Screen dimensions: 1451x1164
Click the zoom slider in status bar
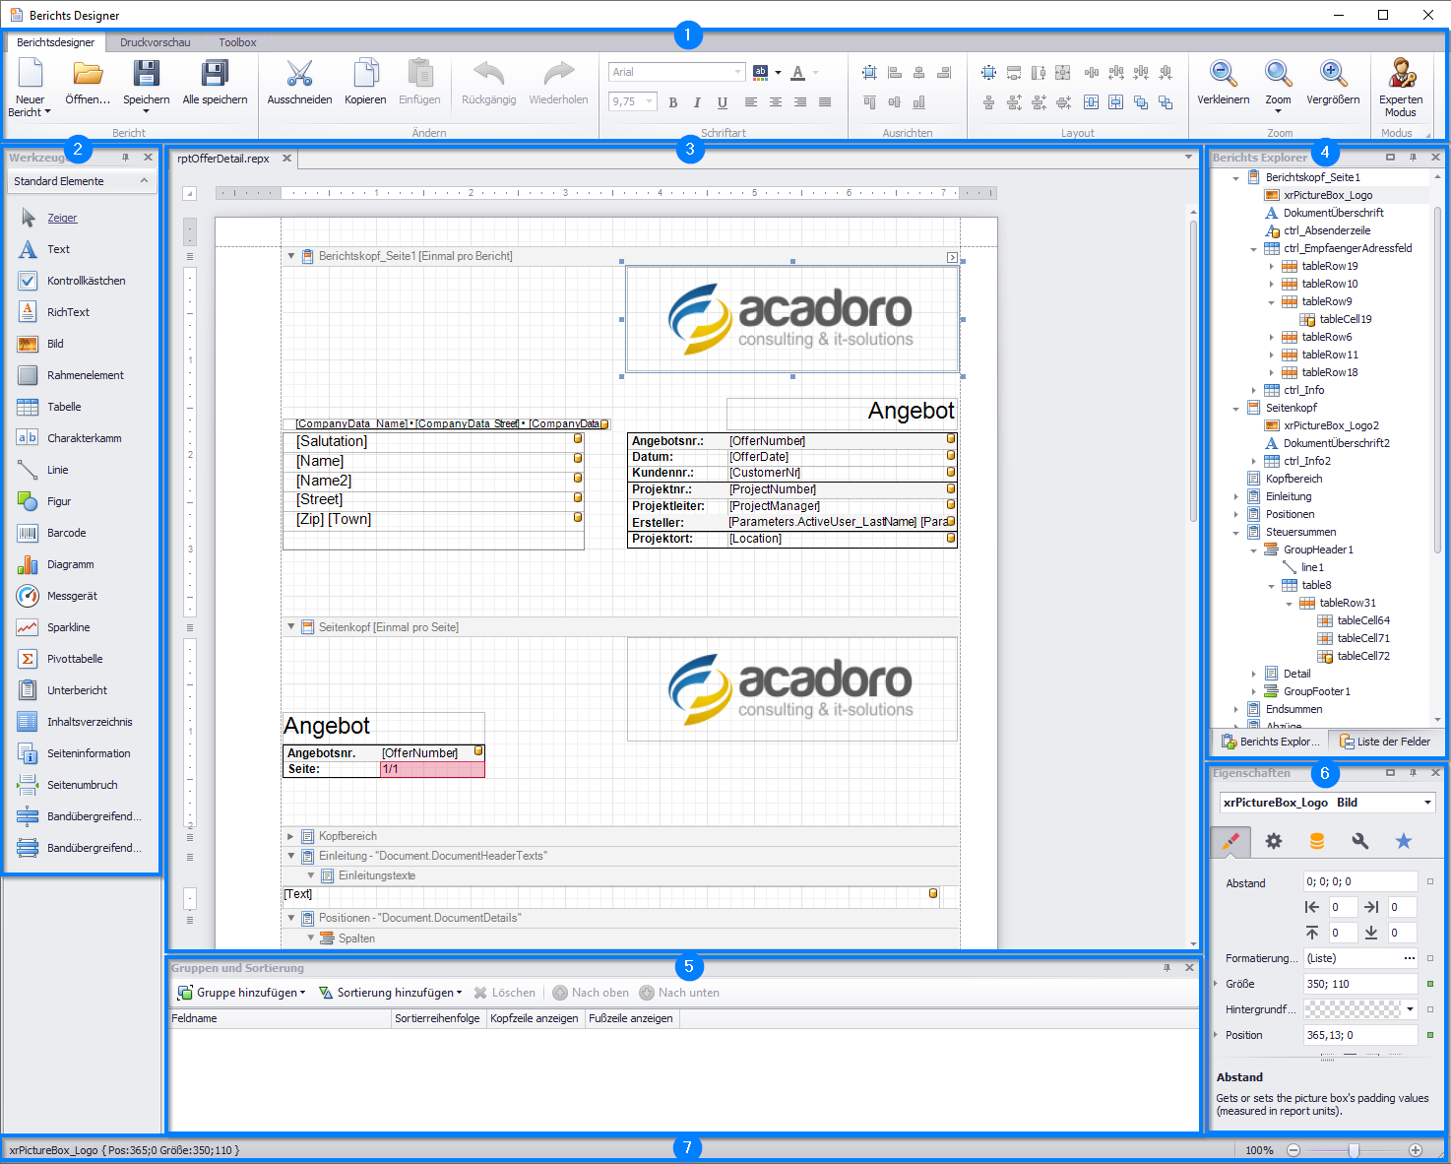(x=1355, y=1150)
